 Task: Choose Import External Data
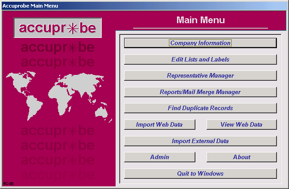200,141
